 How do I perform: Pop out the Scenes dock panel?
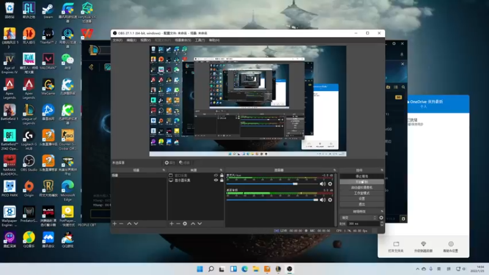coord(164,170)
